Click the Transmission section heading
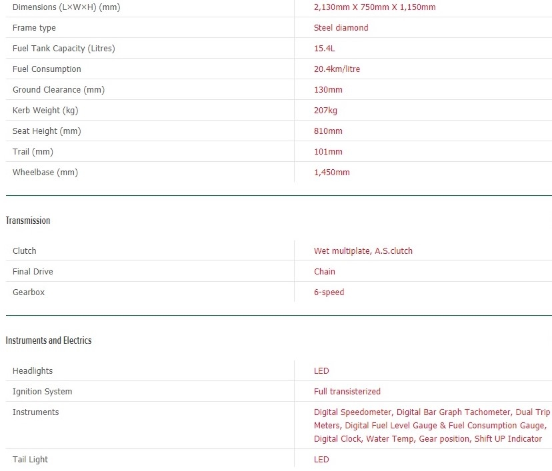Image resolution: width=552 pixels, height=471 pixels. point(28,221)
